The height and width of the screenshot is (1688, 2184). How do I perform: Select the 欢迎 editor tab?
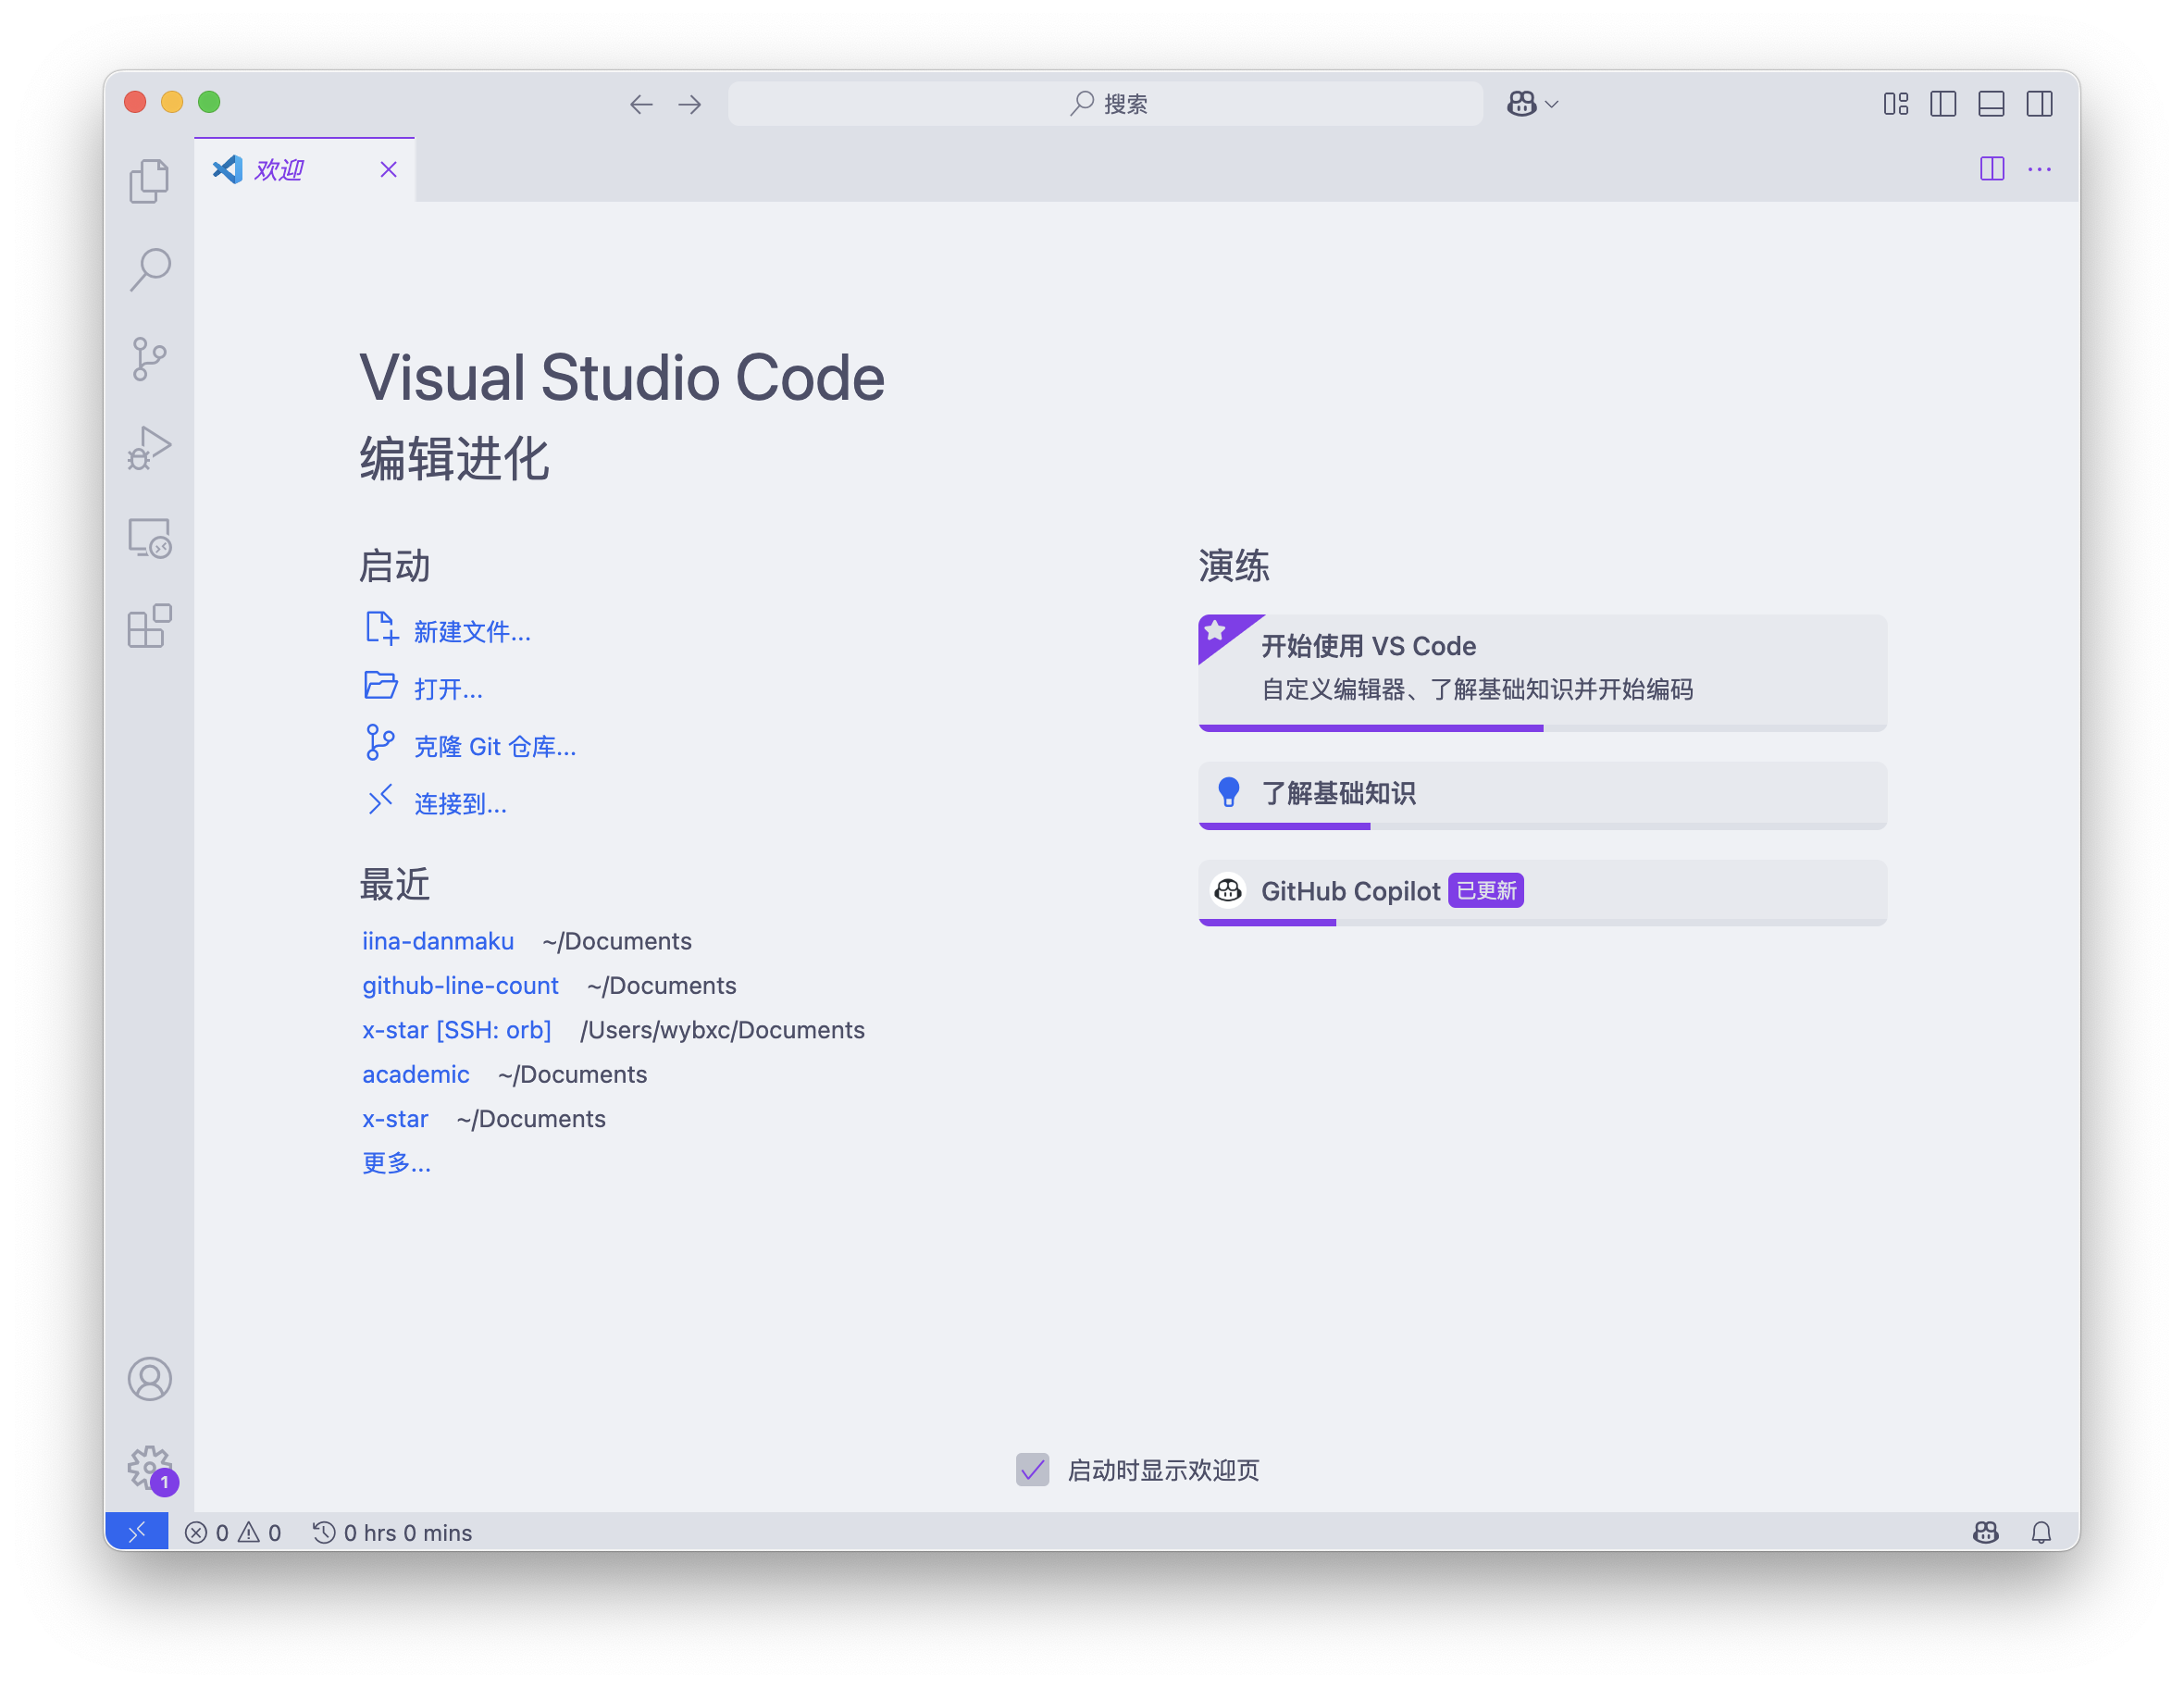(x=280, y=170)
